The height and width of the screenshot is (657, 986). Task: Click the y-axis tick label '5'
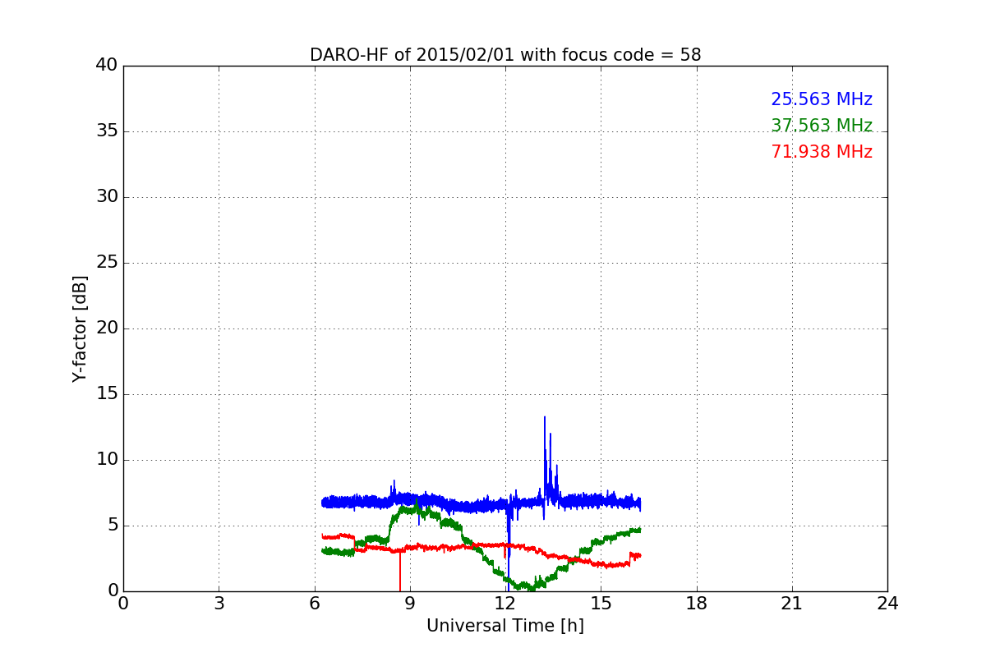(x=113, y=526)
